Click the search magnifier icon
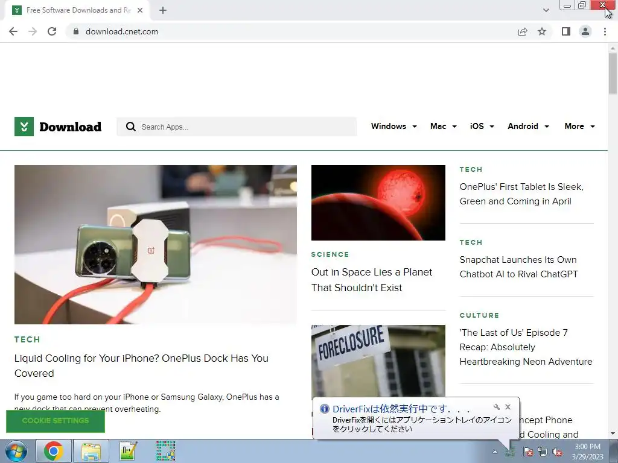Viewport: 618px width, 463px height. (131, 127)
